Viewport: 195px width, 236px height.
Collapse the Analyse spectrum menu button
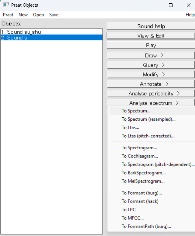pos(151,103)
